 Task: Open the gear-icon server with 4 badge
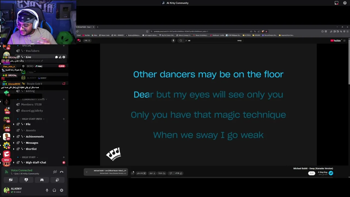tap(7, 145)
